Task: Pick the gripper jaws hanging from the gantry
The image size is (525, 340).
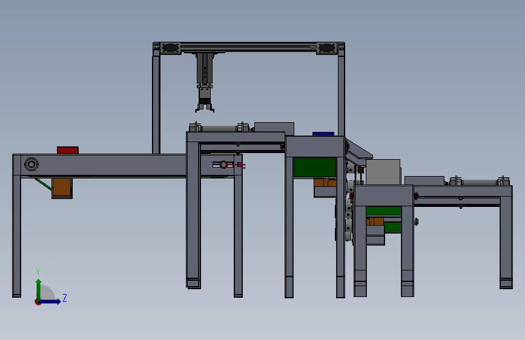Action: click(x=205, y=108)
